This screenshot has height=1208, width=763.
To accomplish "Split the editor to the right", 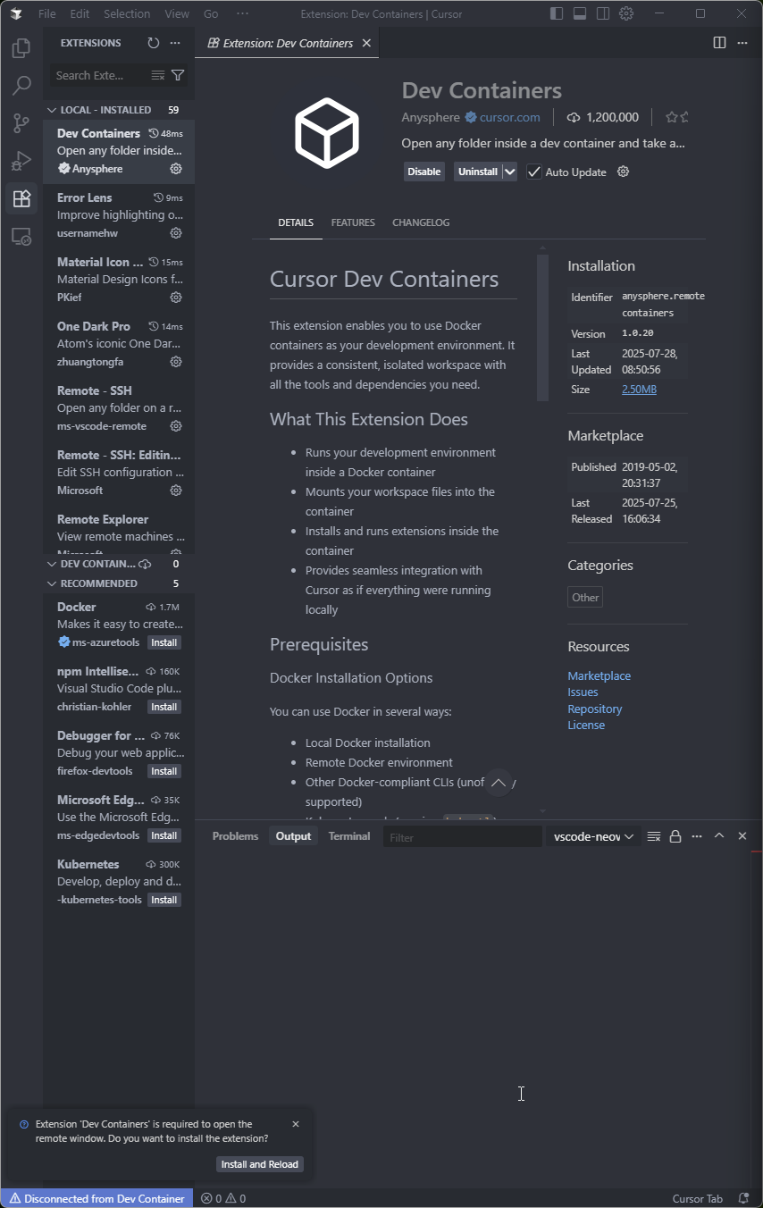I will point(719,43).
